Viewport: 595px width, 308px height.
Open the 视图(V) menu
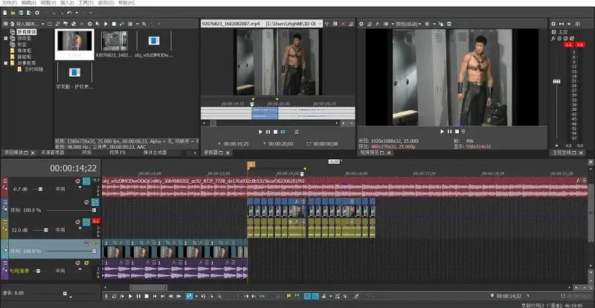(x=48, y=3)
